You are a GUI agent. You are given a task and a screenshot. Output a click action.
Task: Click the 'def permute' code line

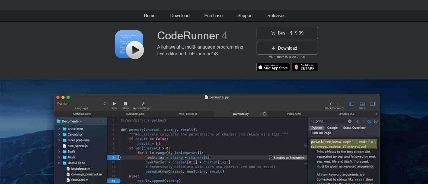[159, 130]
